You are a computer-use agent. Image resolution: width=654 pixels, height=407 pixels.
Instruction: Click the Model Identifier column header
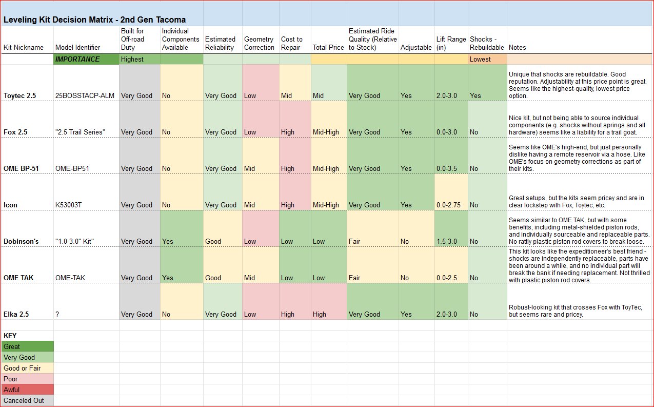coord(86,40)
